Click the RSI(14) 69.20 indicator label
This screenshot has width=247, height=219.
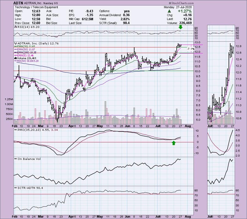pos(29,27)
